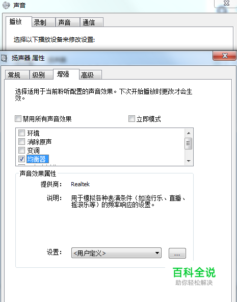237x302 pixels.
Task: Expand the 设置 preset dropdown
Action: (x=116, y=253)
